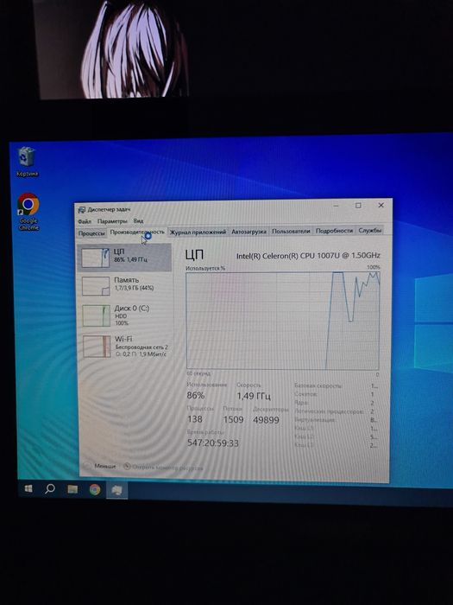Open the resource monitor link

click(163, 468)
